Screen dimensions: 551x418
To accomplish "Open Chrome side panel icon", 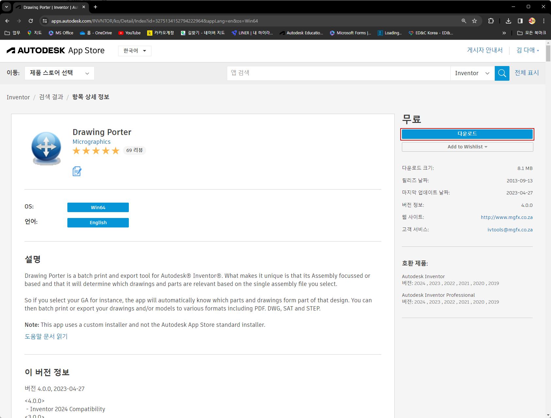I will tap(520, 21).
